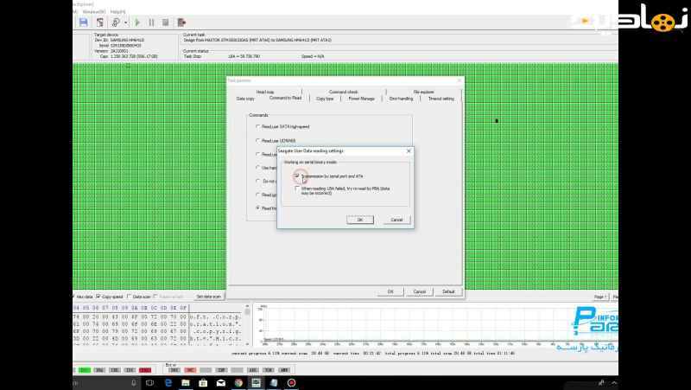Open Microsoft Edge from the taskbar
691x390 pixels.
(x=168, y=383)
